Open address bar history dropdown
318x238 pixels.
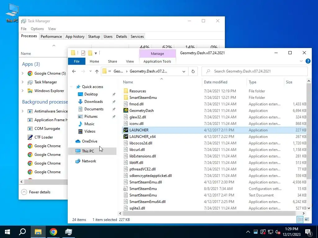click(x=184, y=72)
